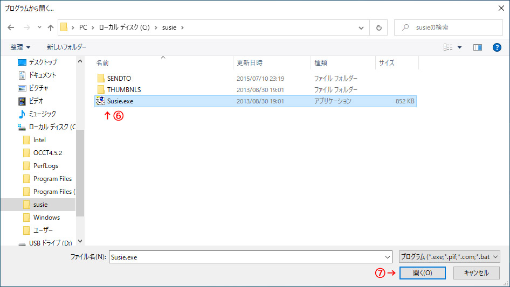Screen dimensions: 510x287
Task: Open the Windows folder in tree
Action: 46,218
